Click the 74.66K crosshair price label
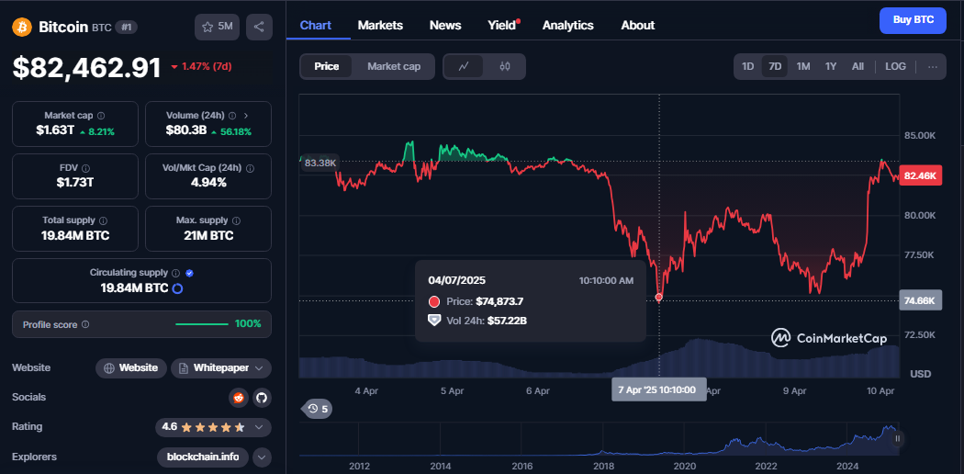The width and height of the screenshot is (964, 474). pyautogui.click(x=920, y=300)
